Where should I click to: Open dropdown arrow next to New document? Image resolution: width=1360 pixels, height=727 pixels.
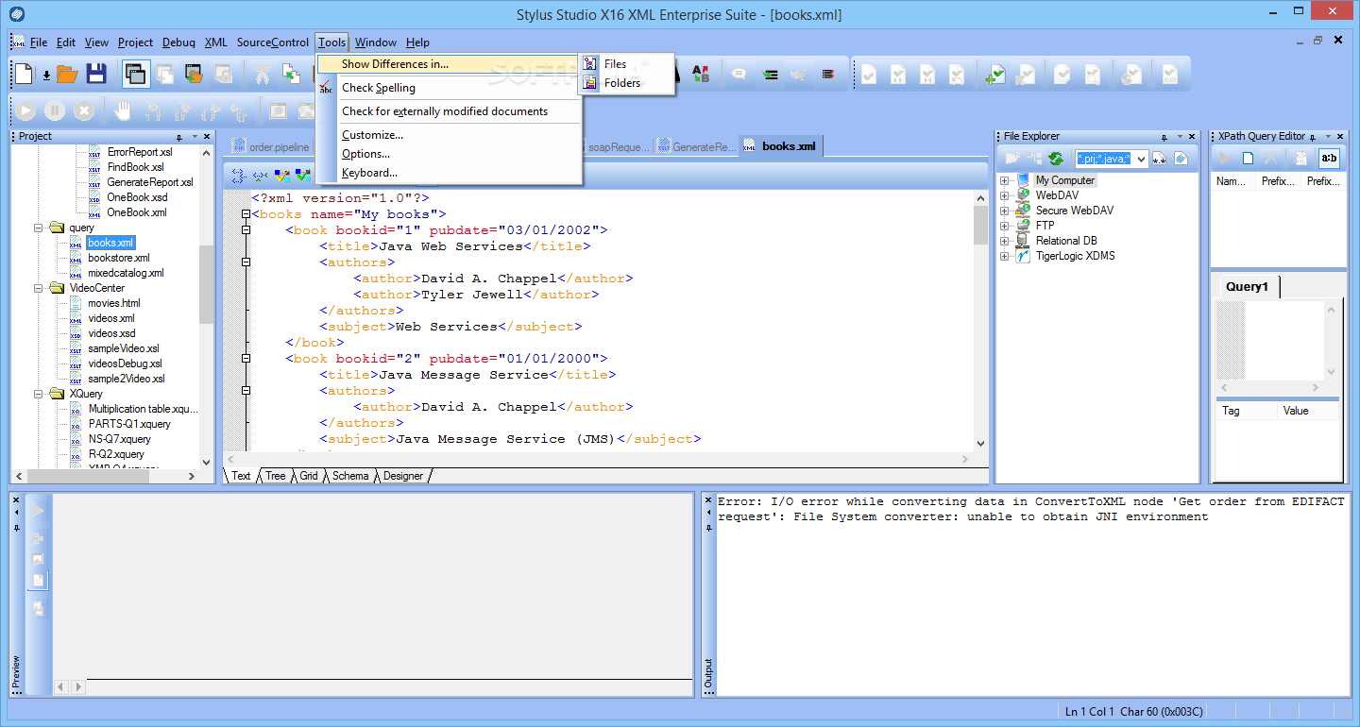pyautogui.click(x=45, y=76)
